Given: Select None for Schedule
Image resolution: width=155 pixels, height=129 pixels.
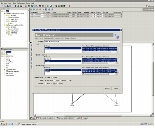Looking at the screenshot, I should point(45,83).
